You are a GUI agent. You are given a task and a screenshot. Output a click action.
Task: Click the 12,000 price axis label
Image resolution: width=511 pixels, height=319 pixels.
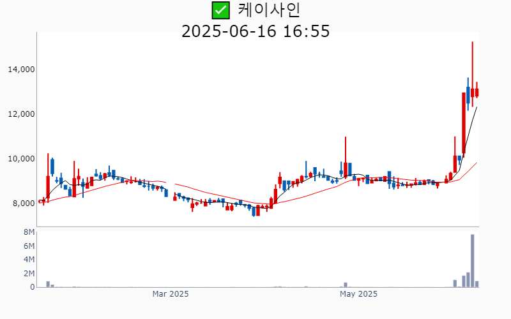coord(21,114)
